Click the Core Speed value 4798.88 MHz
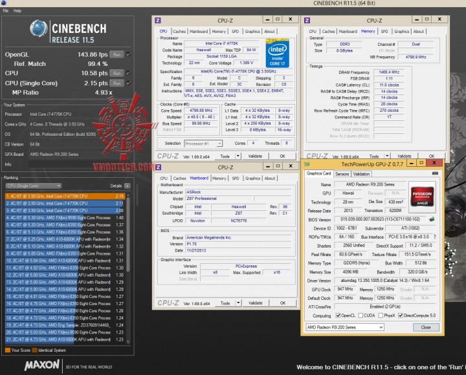 (x=201, y=111)
